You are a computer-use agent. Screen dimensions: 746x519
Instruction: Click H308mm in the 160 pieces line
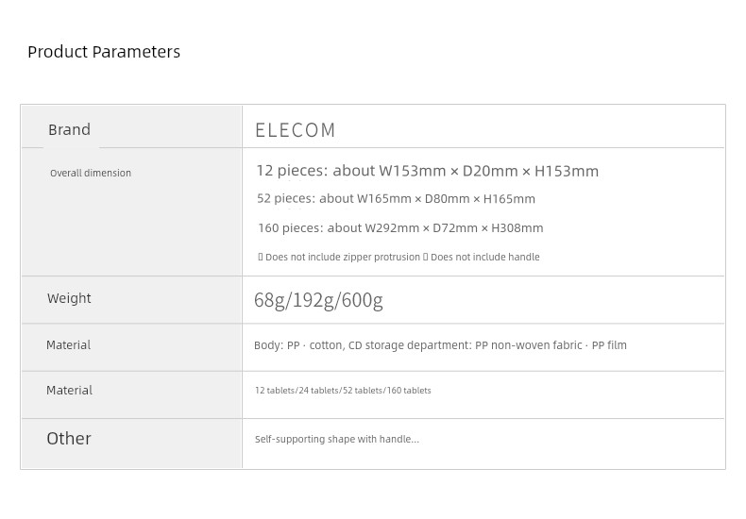pyautogui.click(x=517, y=228)
